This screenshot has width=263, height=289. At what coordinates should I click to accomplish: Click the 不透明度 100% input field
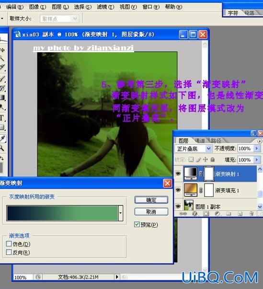coord(245,149)
